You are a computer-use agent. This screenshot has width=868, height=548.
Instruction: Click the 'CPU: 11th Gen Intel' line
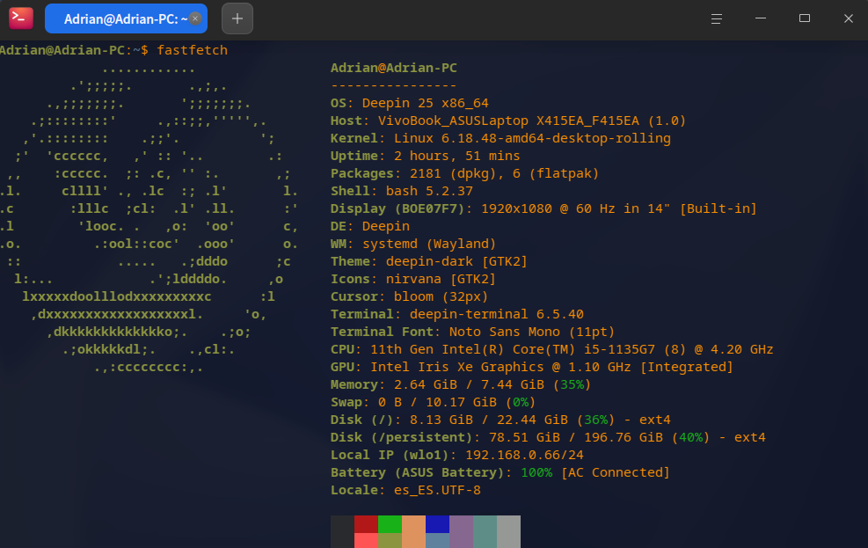click(x=552, y=349)
